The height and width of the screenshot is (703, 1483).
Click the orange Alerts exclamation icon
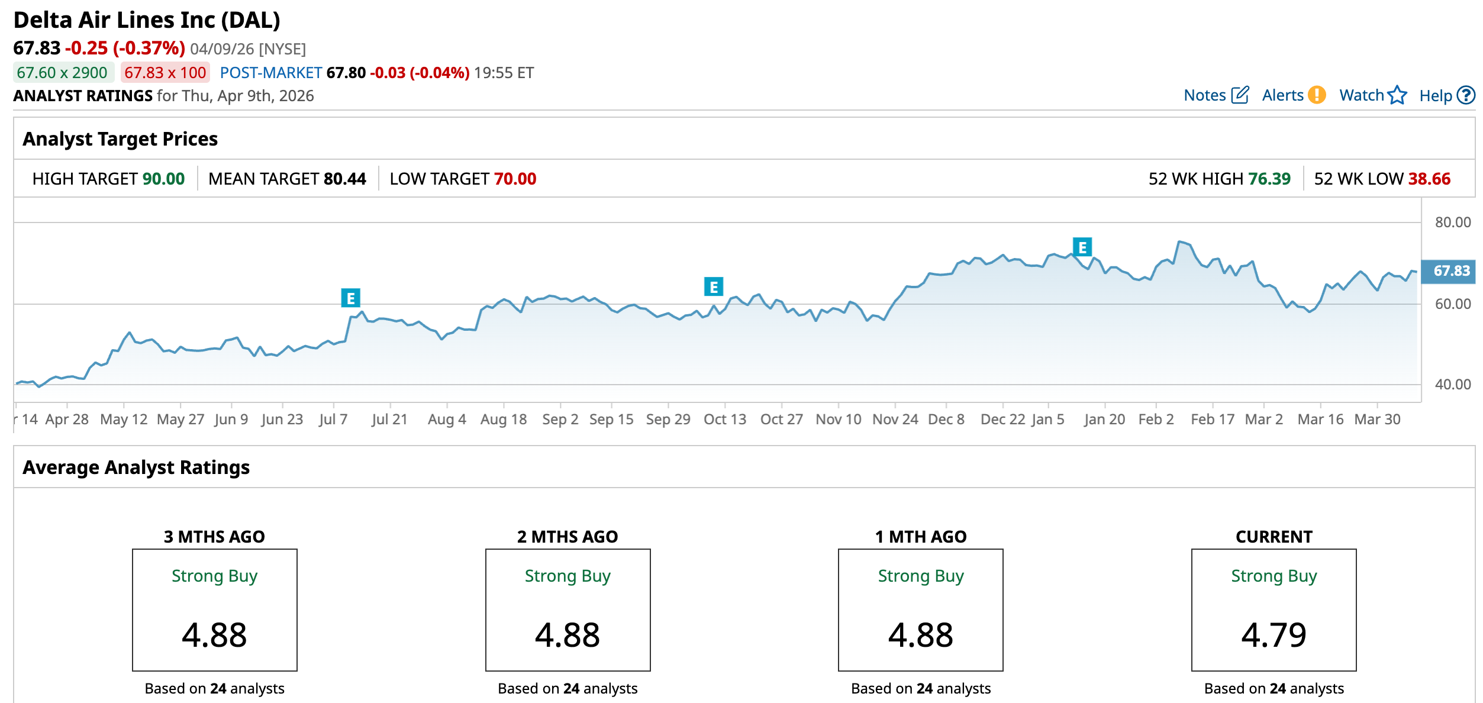tap(1317, 95)
